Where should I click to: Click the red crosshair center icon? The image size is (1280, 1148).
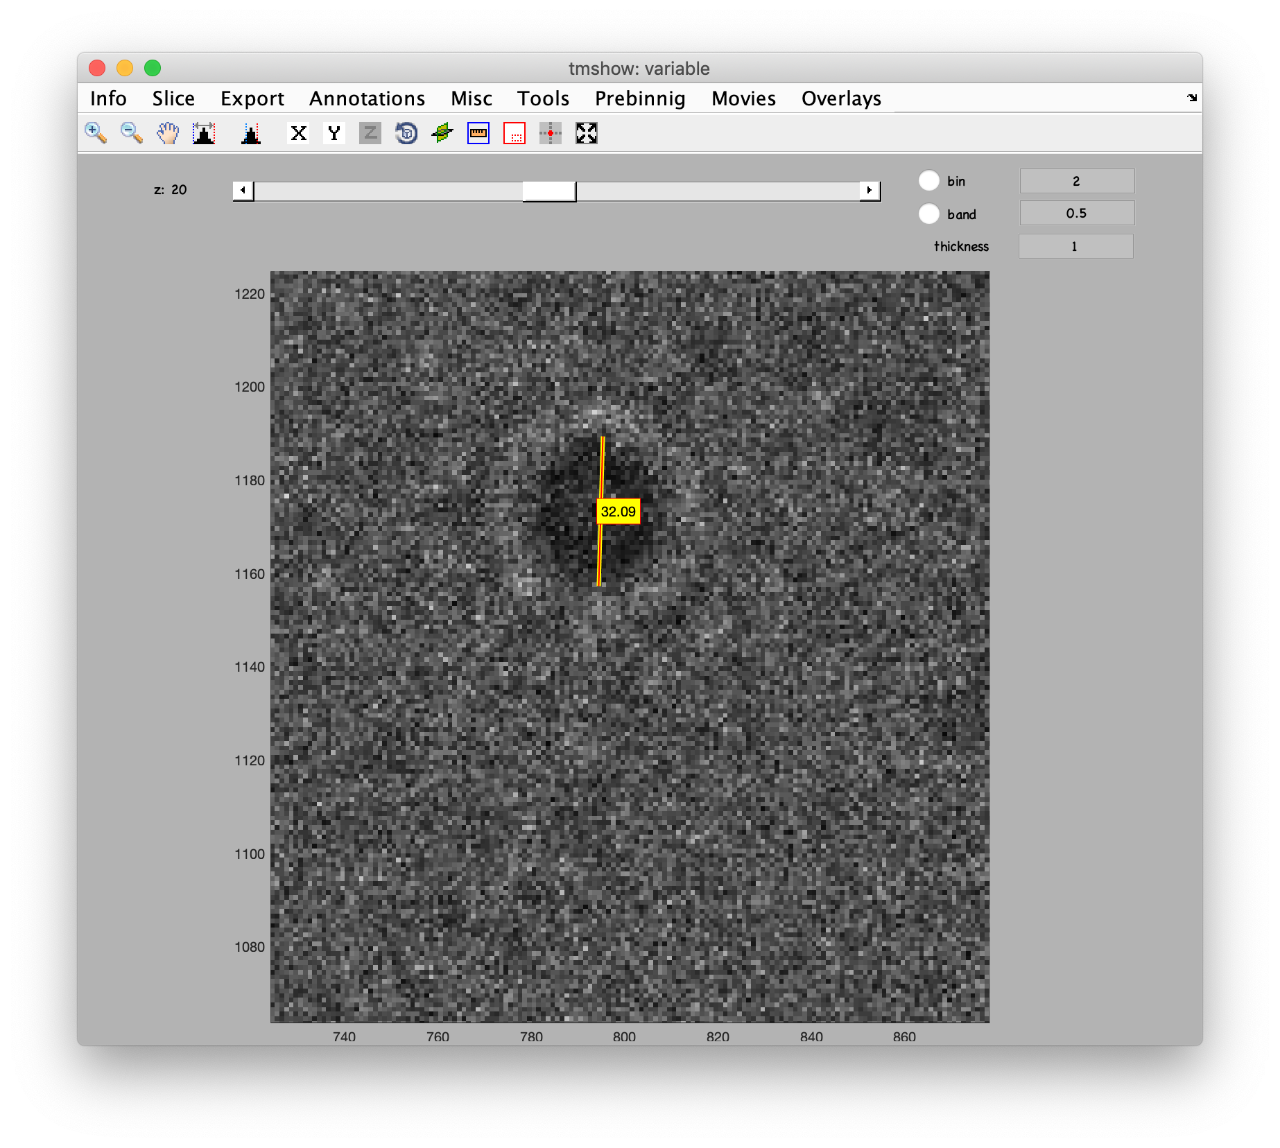click(x=551, y=133)
